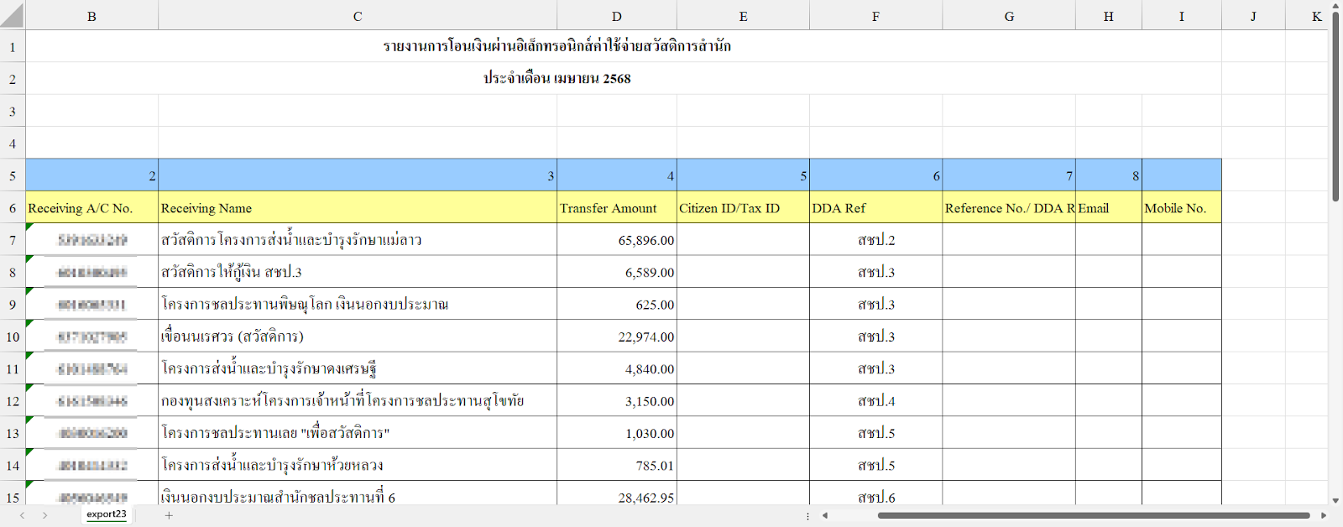The image size is (1343, 527).
Task: Click vertical scrollbar down arrow
Action: (x=1335, y=501)
